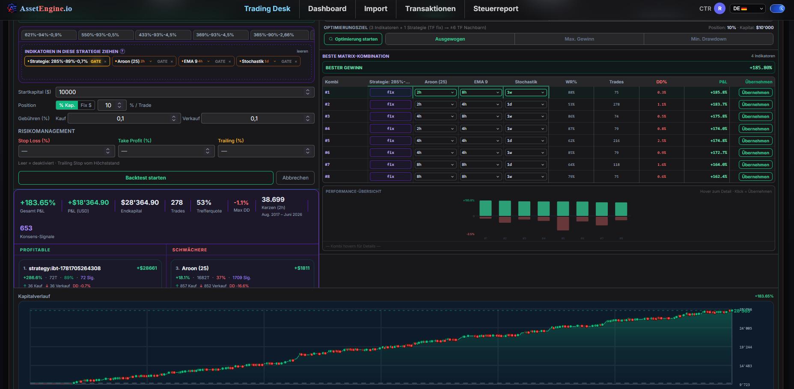This screenshot has height=389, width=794.
Task: Click the first green bar in Performance-Übersicht
Action: coord(485,208)
